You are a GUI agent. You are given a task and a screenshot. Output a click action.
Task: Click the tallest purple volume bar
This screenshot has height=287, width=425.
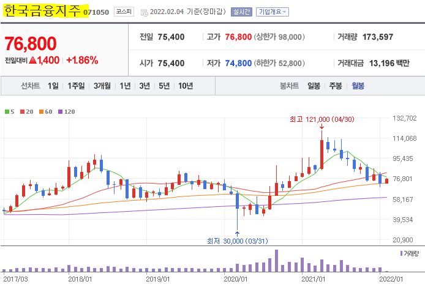pyautogui.click(x=276, y=261)
